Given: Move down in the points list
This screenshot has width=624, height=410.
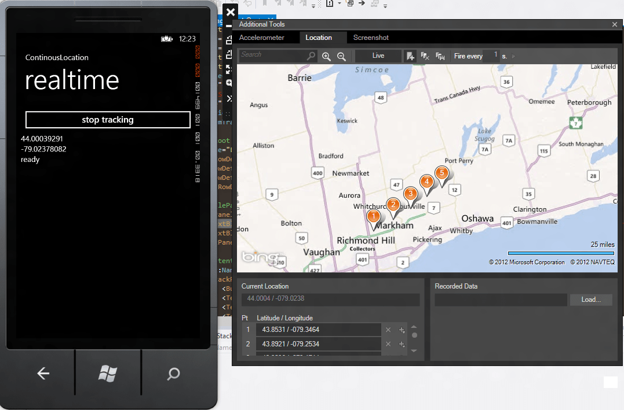Looking at the screenshot, I should tap(414, 350).
